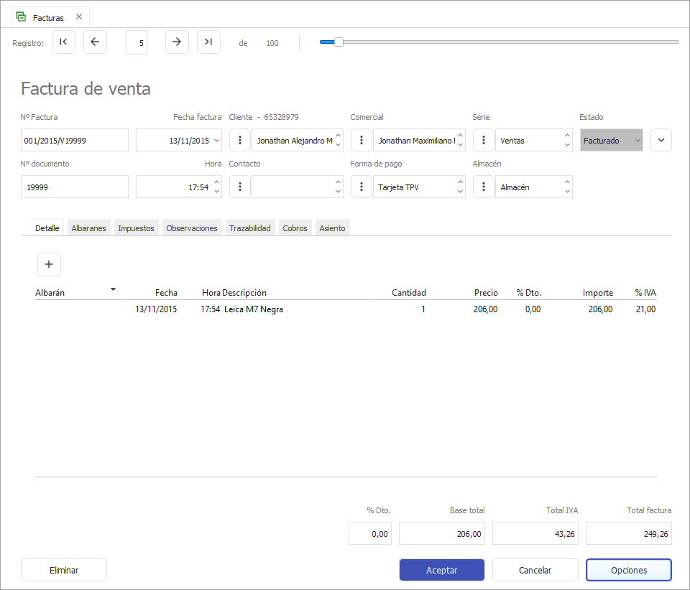
Task: Jump to the last record
Action: click(208, 42)
